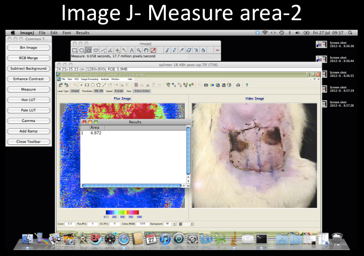Viewport: 364px width, 256px height.
Task: Select the Paintbrush tool in ImageJ
Action: (167, 50)
